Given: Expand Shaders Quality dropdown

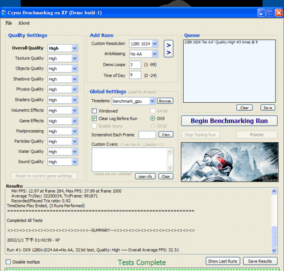Looking at the screenshot, I should pos(75,100).
